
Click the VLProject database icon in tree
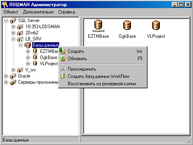[x=35, y=64]
